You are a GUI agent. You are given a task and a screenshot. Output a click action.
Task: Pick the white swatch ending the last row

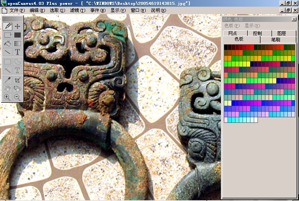(256, 120)
